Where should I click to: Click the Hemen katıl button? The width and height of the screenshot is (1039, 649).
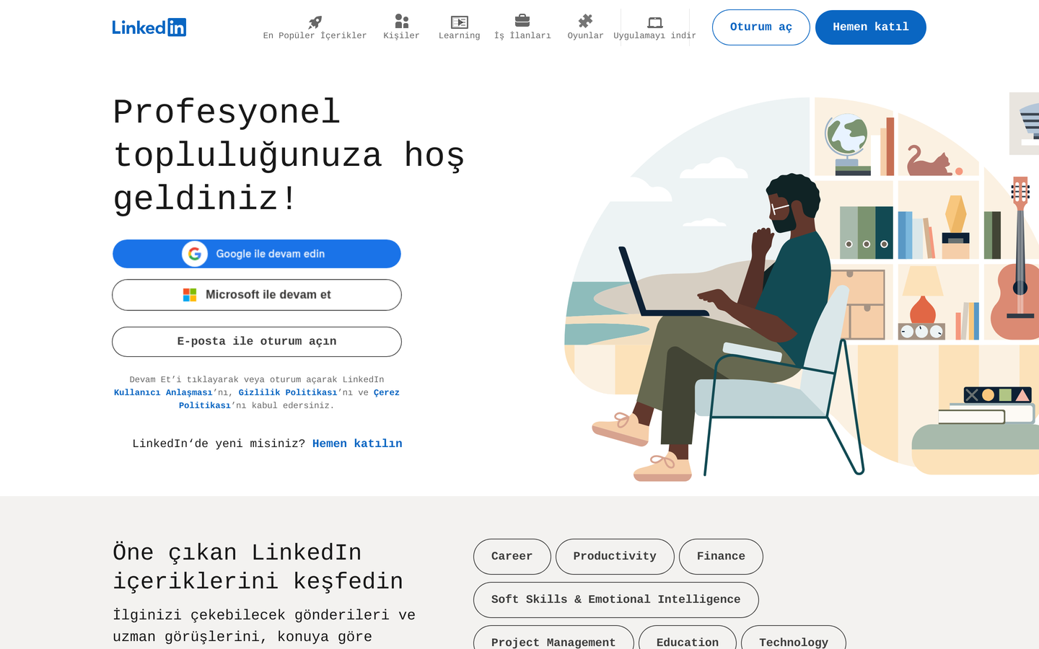871,27
